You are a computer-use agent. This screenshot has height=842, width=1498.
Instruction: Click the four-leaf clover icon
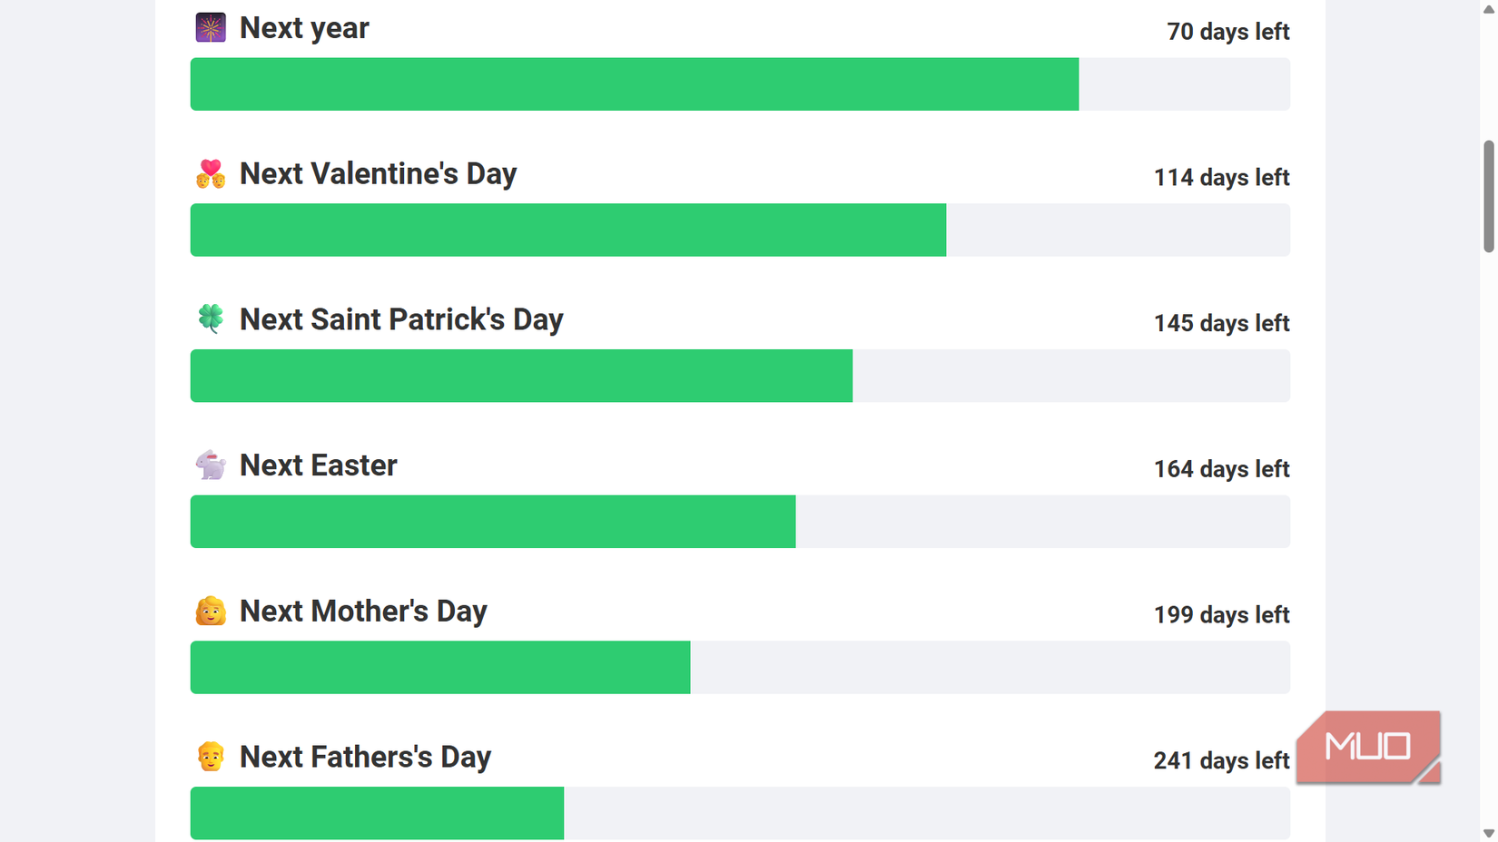211,318
